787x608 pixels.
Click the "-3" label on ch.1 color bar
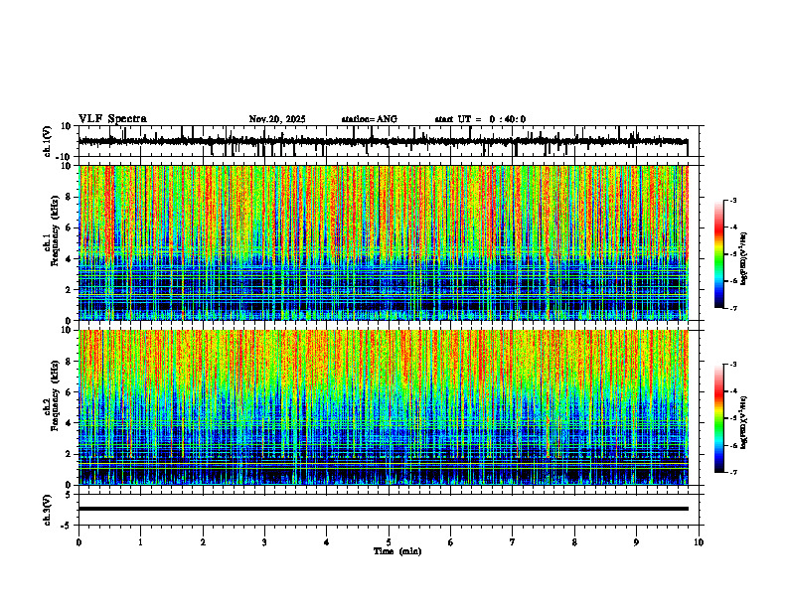click(733, 200)
